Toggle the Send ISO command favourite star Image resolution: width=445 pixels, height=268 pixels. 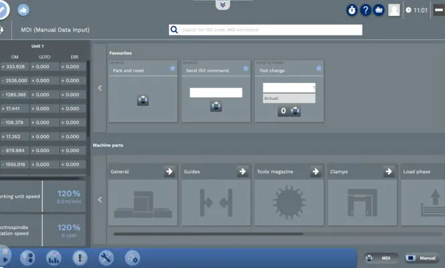click(x=245, y=68)
